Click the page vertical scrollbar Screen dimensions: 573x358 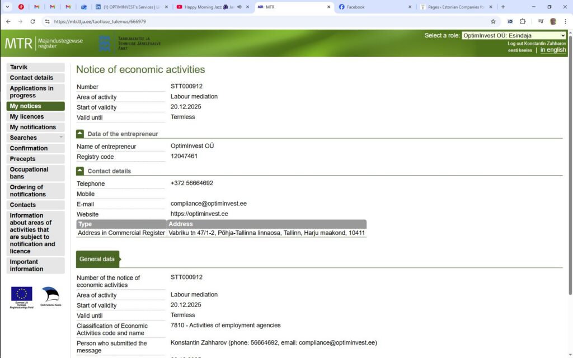[x=570, y=168]
